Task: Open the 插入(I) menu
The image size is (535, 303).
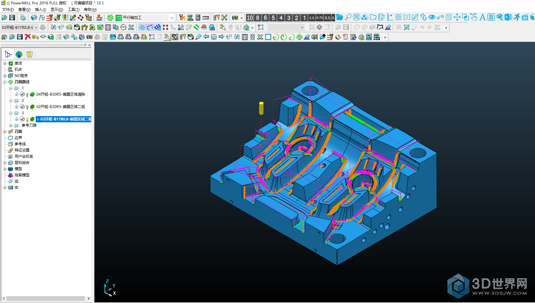Action: tap(40, 10)
